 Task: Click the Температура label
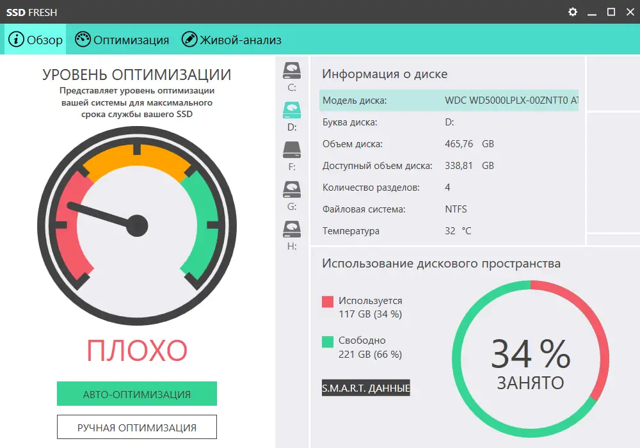coord(351,231)
